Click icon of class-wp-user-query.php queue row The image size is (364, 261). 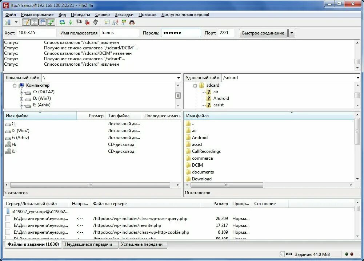click(8, 219)
